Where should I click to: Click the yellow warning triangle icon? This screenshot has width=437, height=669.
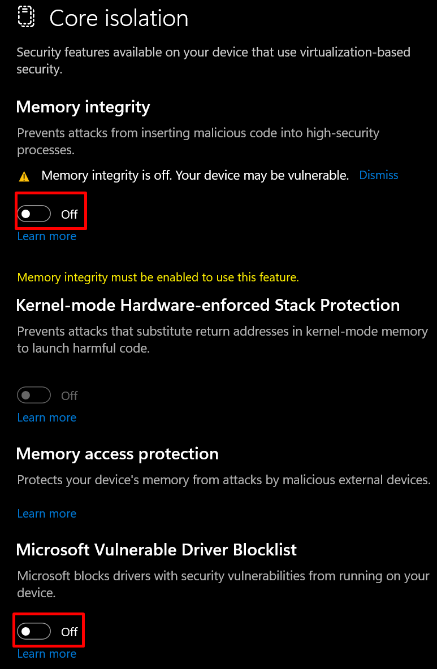click(x=24, y=176)
